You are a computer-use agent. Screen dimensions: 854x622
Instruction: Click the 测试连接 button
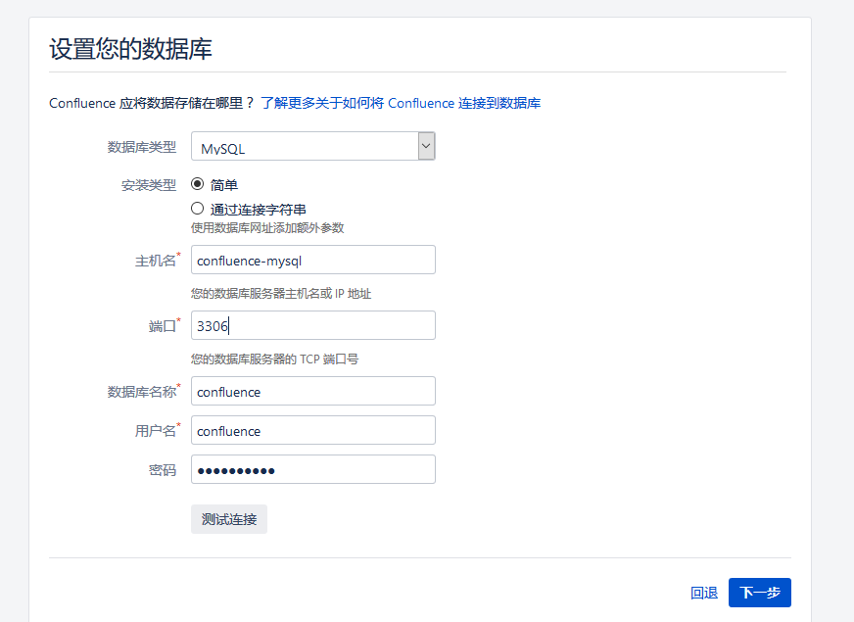[229, 519]
